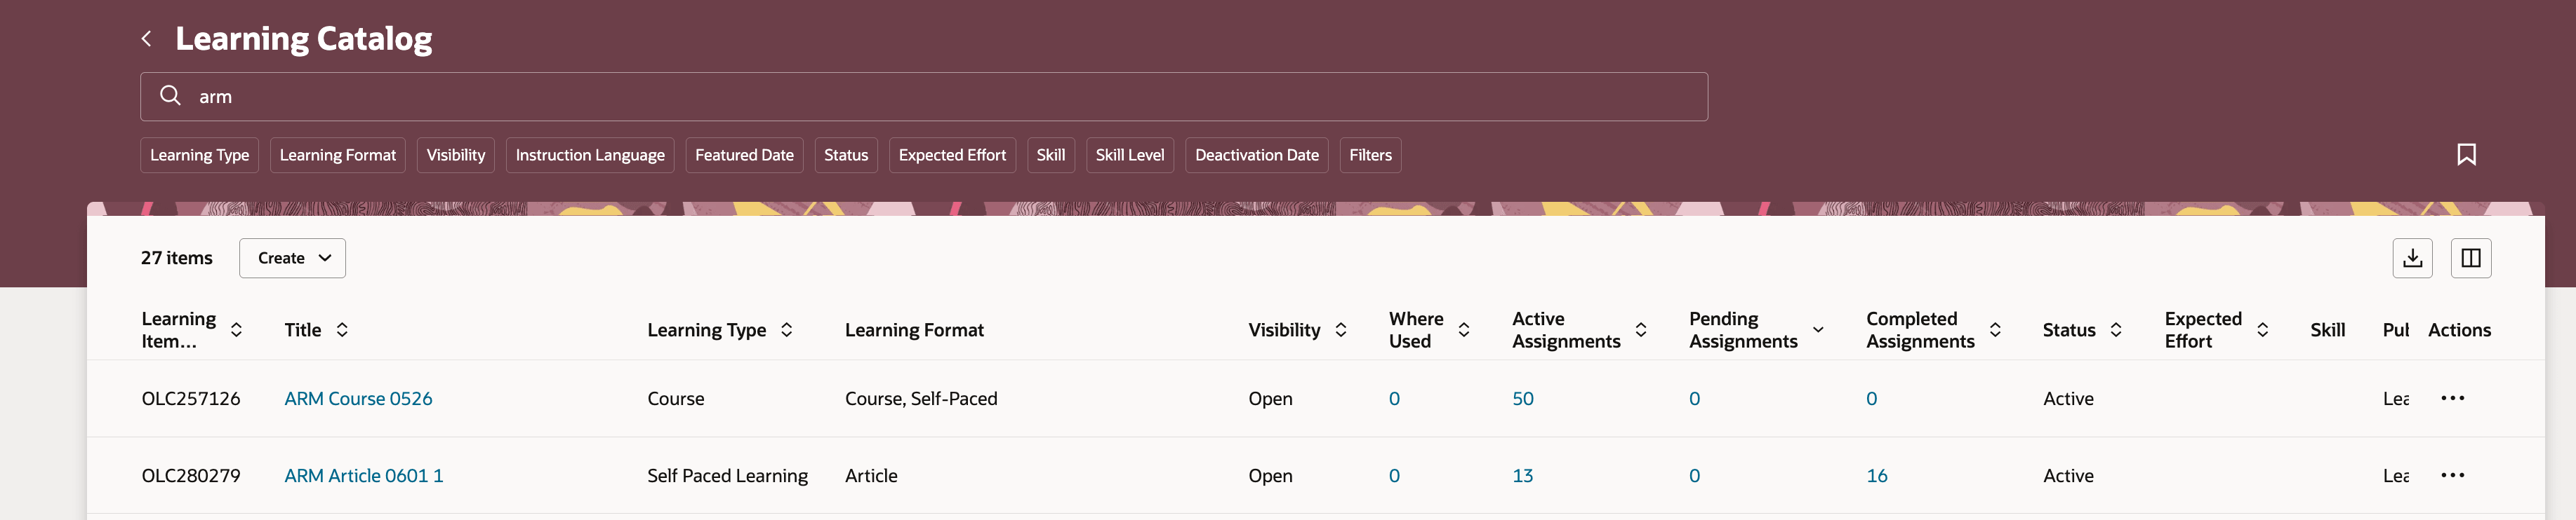Click the OLC257126 item number cell
The image size is (2576, 520).
191,398
